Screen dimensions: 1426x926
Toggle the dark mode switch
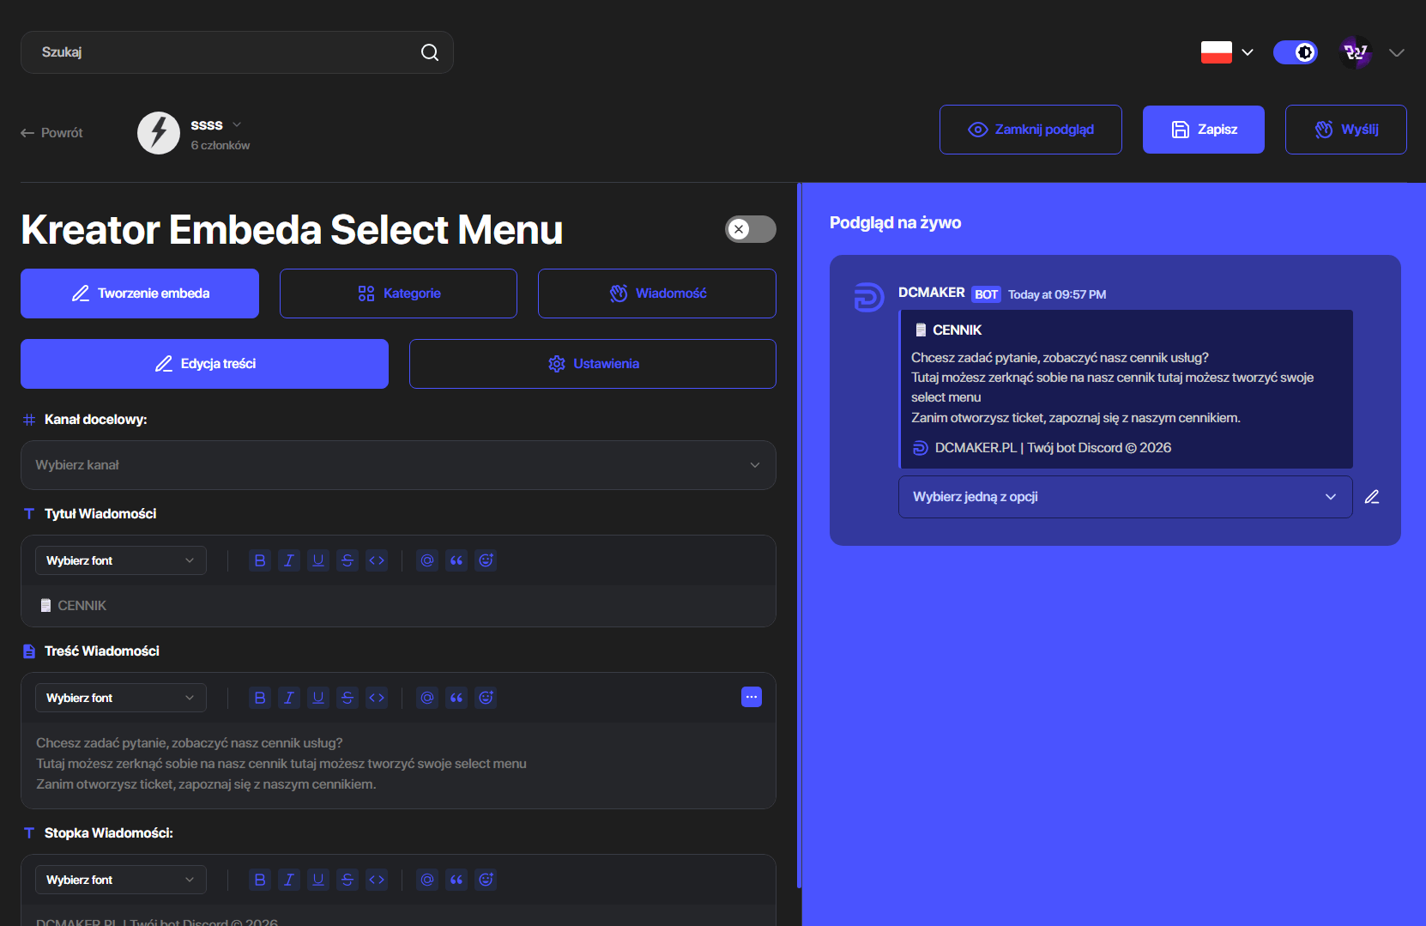[x=1296, y=52]
